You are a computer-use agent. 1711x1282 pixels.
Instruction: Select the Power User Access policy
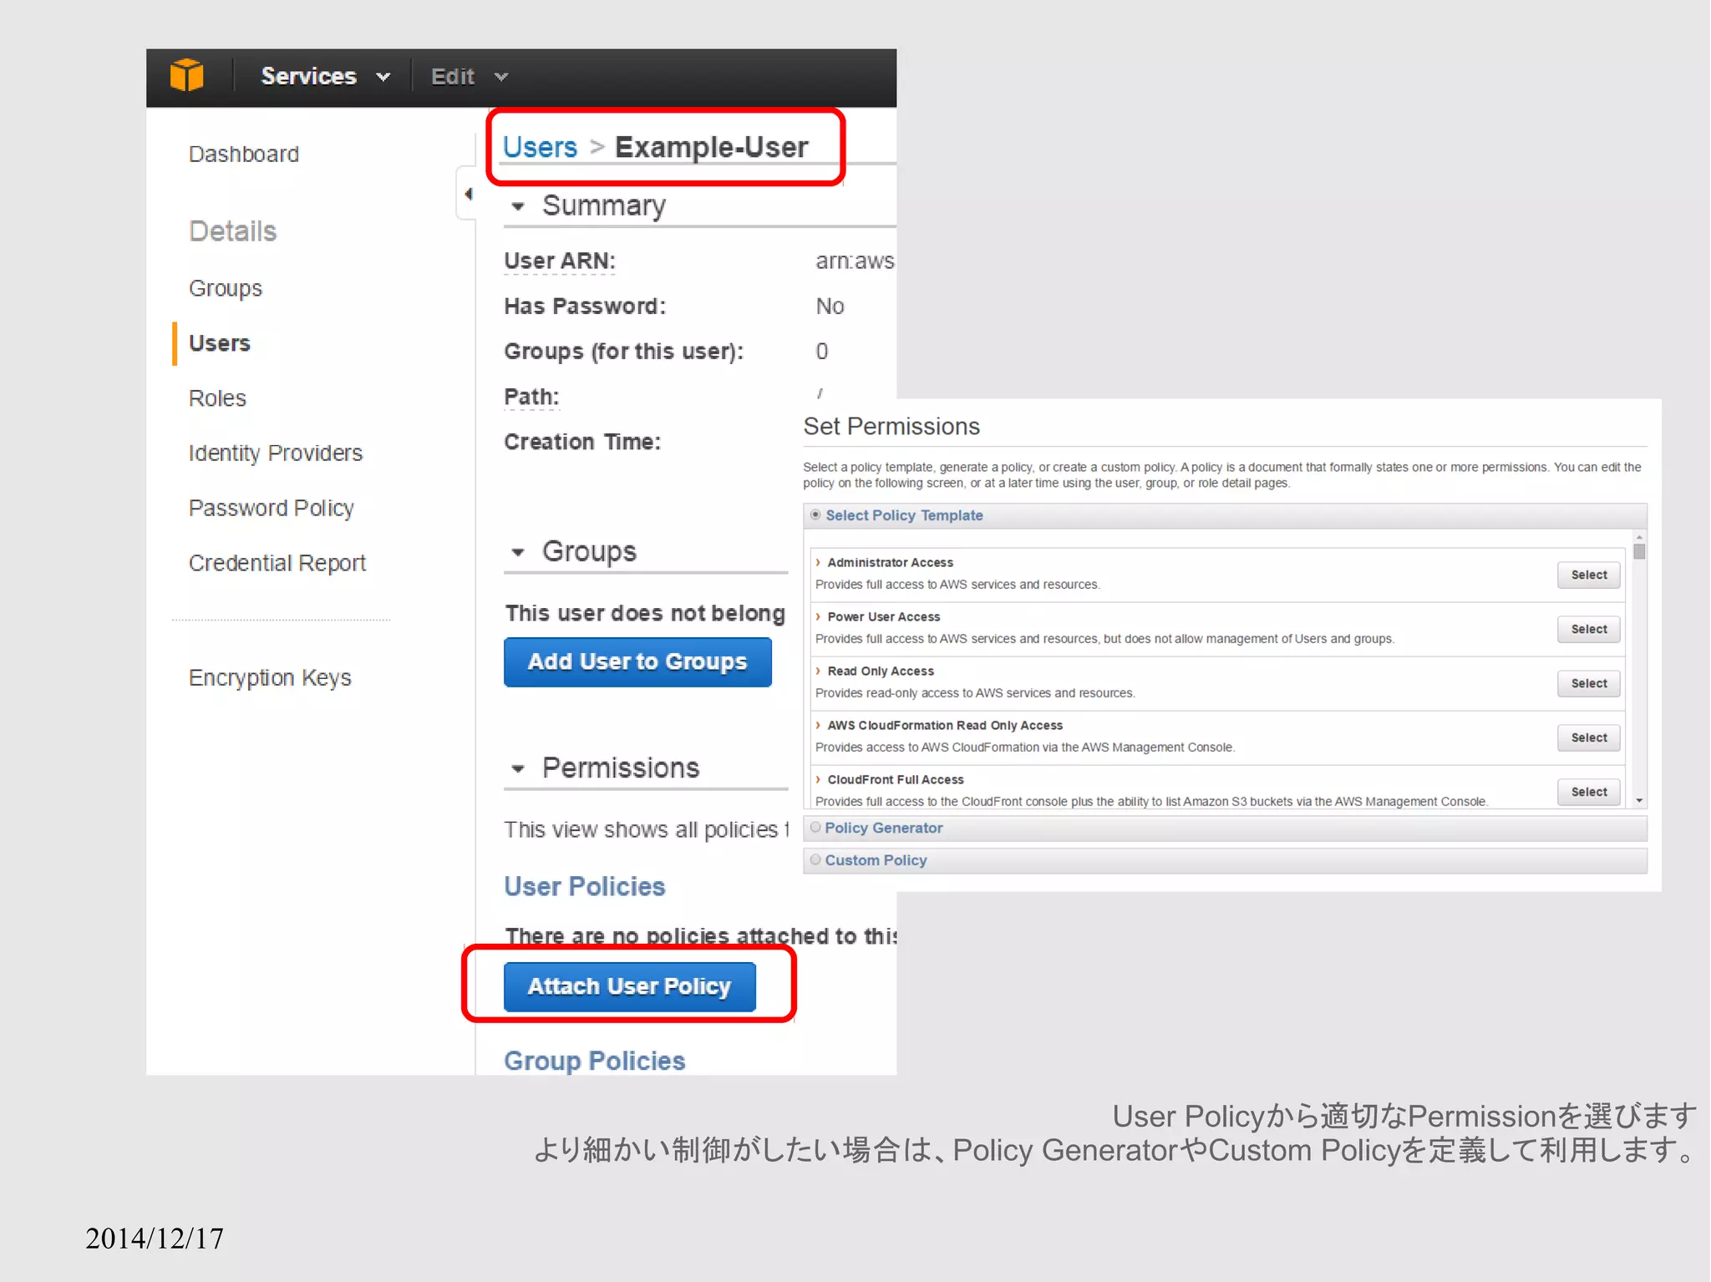click(1588, 629)
